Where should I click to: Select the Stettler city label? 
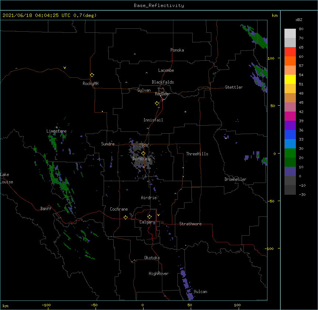pos(234,87)
